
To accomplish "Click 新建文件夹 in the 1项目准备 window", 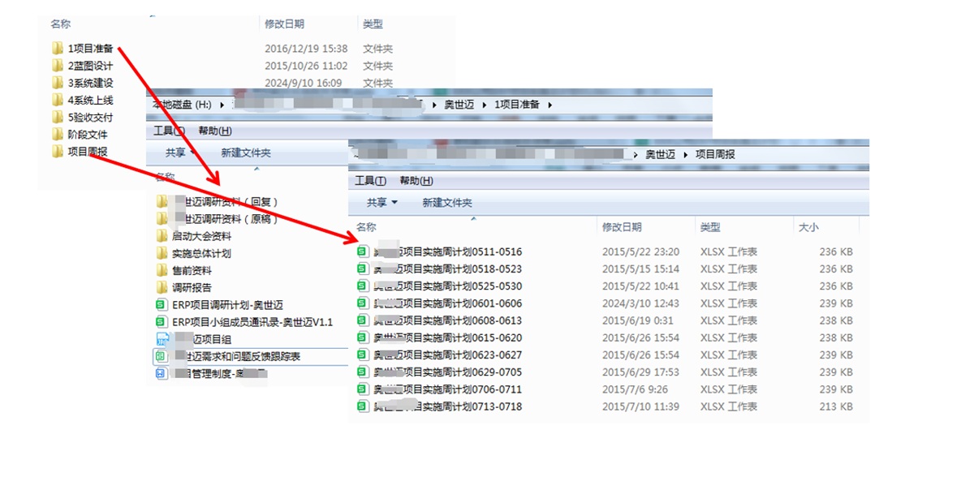I will tap(246, 153).
